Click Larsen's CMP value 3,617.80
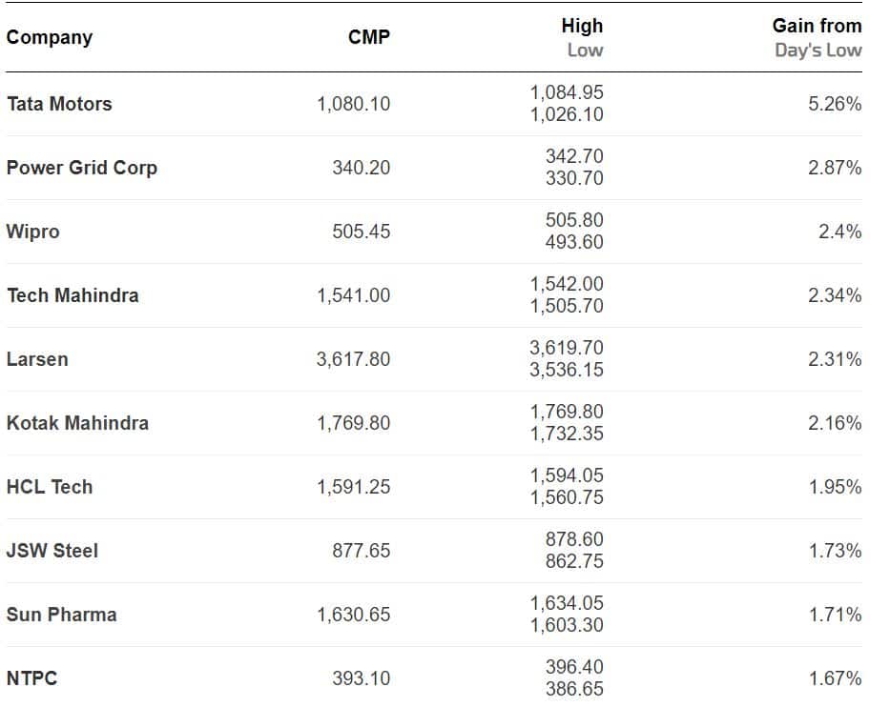Image resolution: width=890 pixels, height=707 pixels. pos(353,359)
